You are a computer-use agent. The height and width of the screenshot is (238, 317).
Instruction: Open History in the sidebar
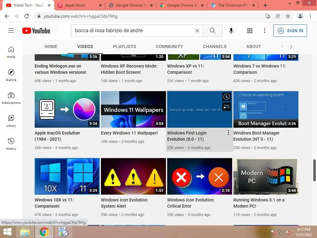tap(11, 144)
